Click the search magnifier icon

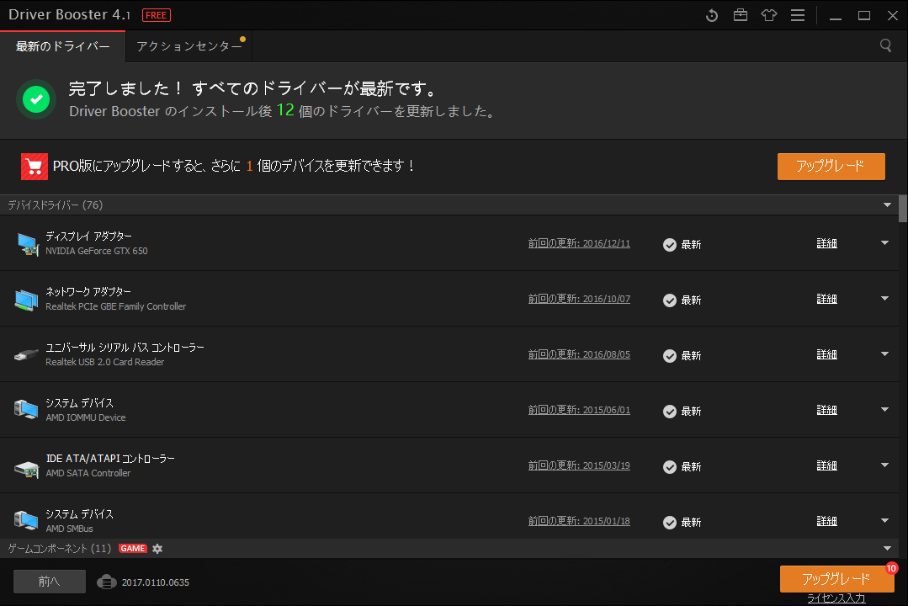tap(885, 45)
